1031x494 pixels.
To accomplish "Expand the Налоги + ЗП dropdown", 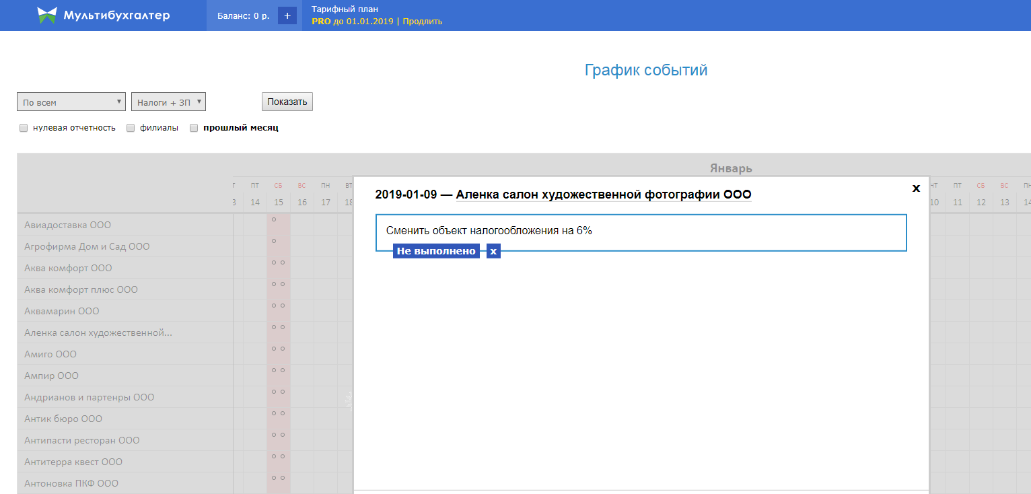I will coord(168,102).
